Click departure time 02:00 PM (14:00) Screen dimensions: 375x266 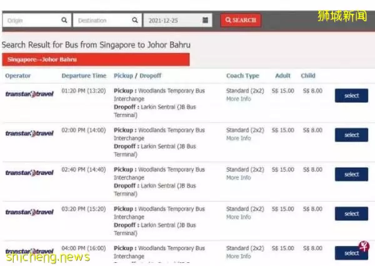[x=84, y=130]
